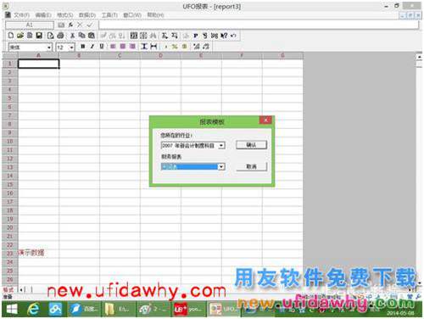Select row 5 header
Image resolution: width=424 pixels, height=319 pixels.
pos(10,98)
